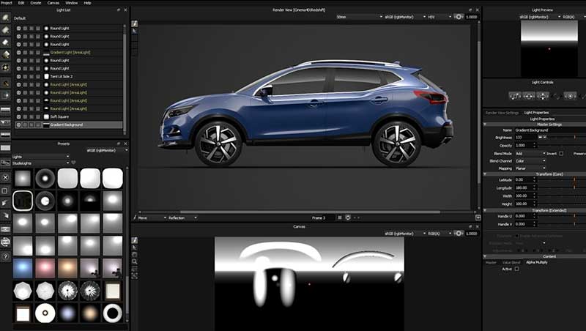Select the Render View LightPaint brush tool
This screenshot has width=586, height=331.
click(135, 23)
